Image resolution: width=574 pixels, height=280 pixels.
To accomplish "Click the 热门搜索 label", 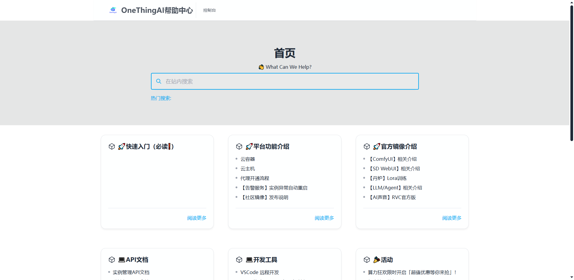I will pos(161,98).
